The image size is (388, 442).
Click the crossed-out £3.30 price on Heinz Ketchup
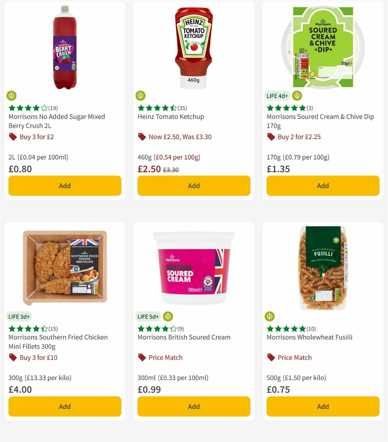pyautogui.click(x=171, y=169)
